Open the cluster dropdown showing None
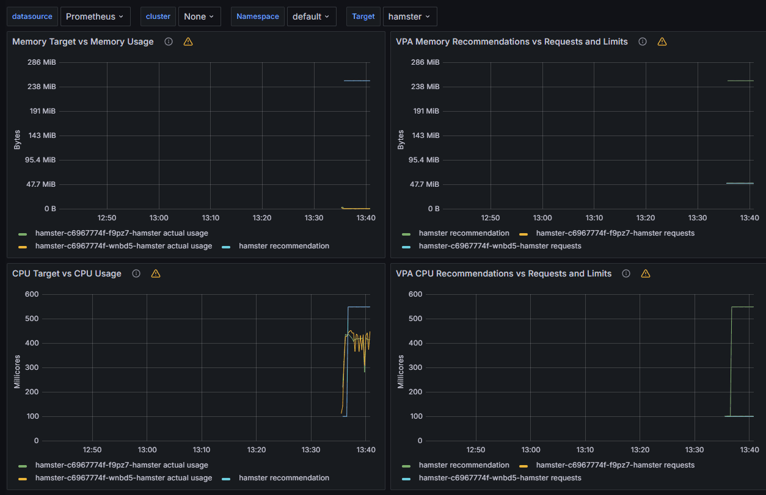766x495 pixels. (199, 16)
